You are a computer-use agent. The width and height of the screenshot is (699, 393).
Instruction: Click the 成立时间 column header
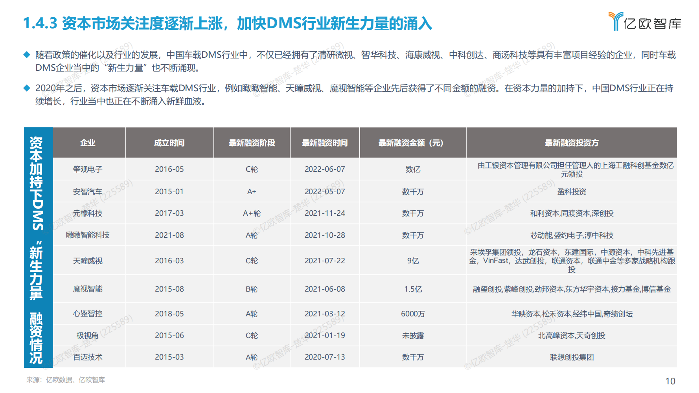[x=169, y=143]
